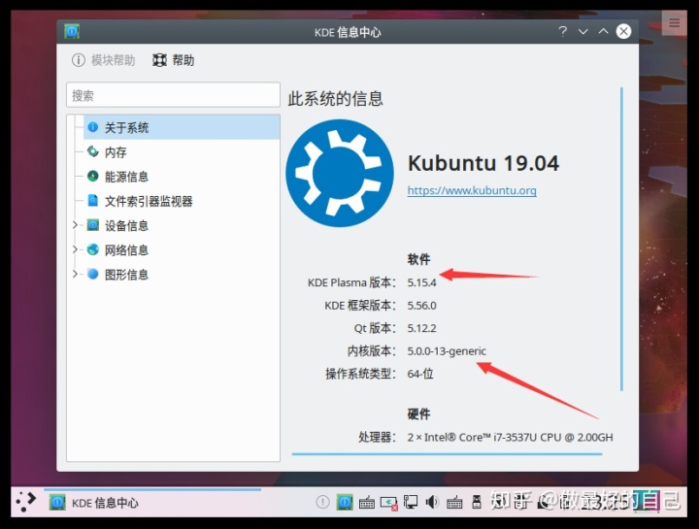Click the Kubuntu gear logo

coord(340,173)
